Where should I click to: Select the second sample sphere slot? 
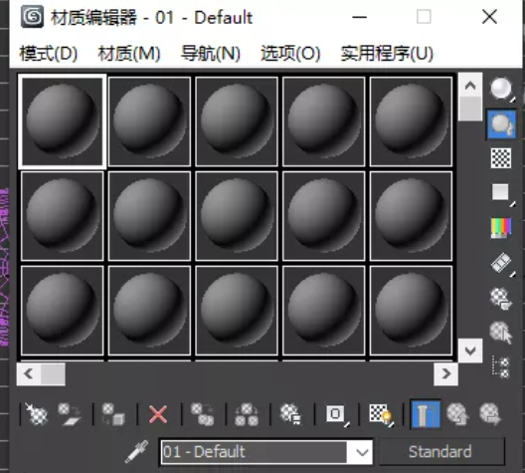(x=149, y=121)
